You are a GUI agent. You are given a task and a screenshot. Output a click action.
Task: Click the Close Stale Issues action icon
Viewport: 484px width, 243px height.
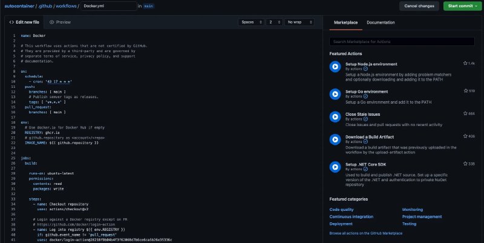click(335, 116)
